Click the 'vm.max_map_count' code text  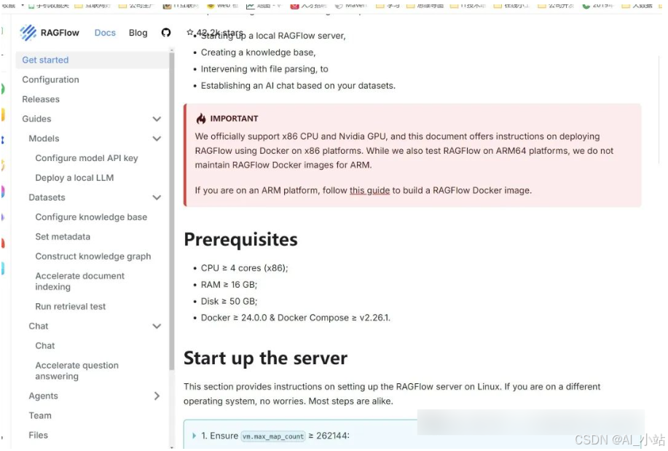(x=273, y=436)
